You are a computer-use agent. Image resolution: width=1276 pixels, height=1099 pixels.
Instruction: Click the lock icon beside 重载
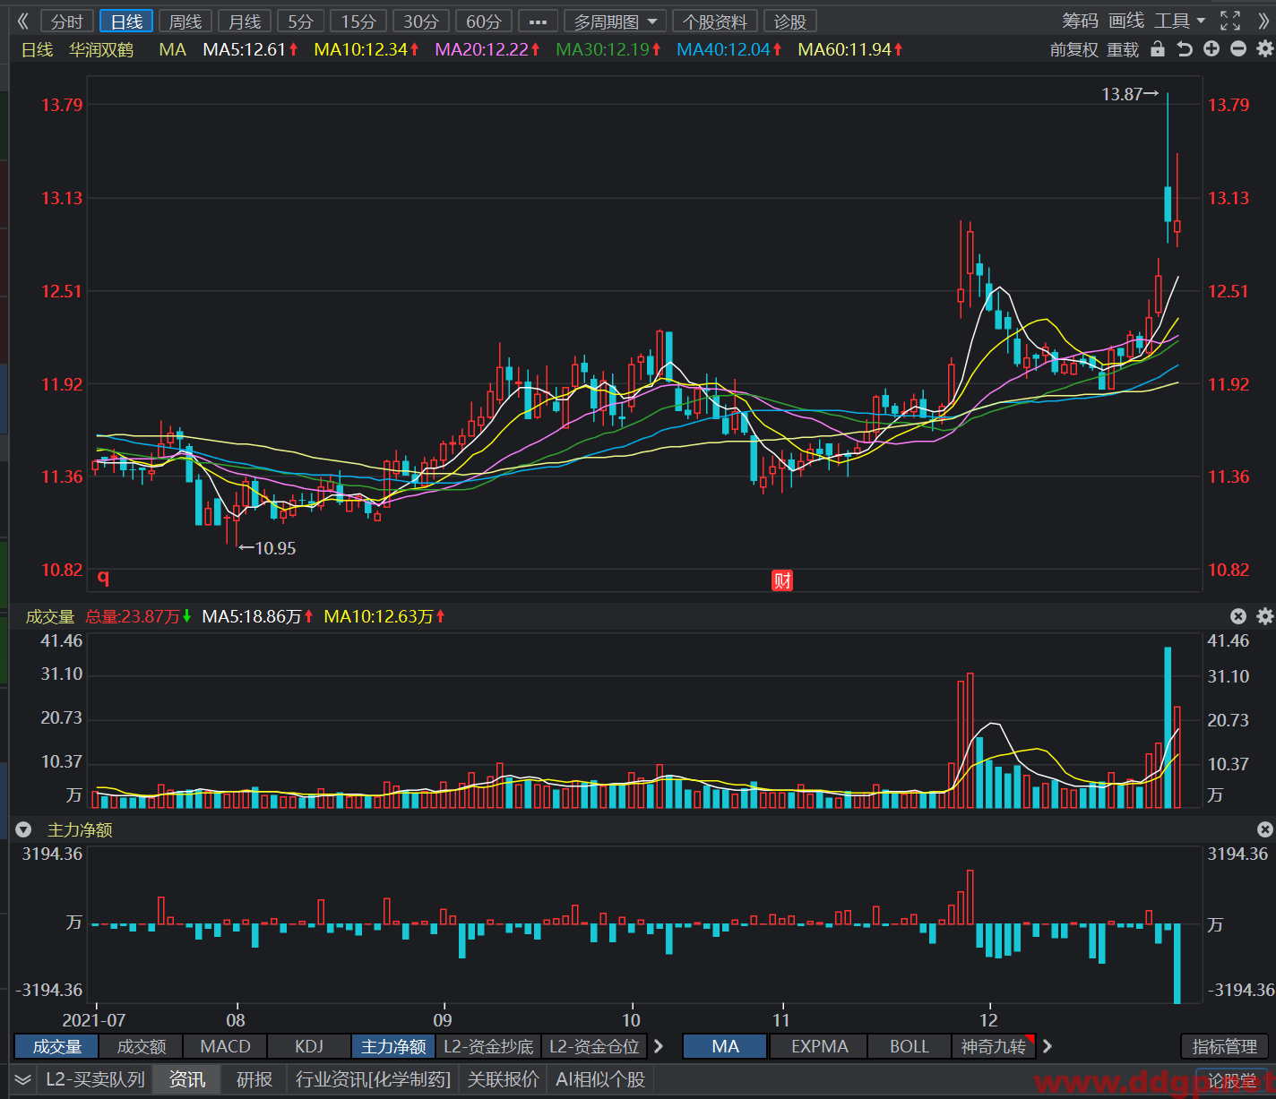[x=1158, y=49]
